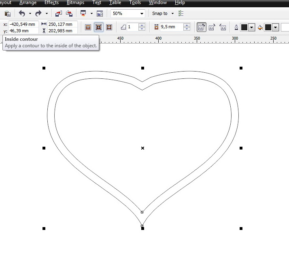Screen dimensions: 289x255
Task: Click the bottom-right selection handle
Action: (241, 228)
